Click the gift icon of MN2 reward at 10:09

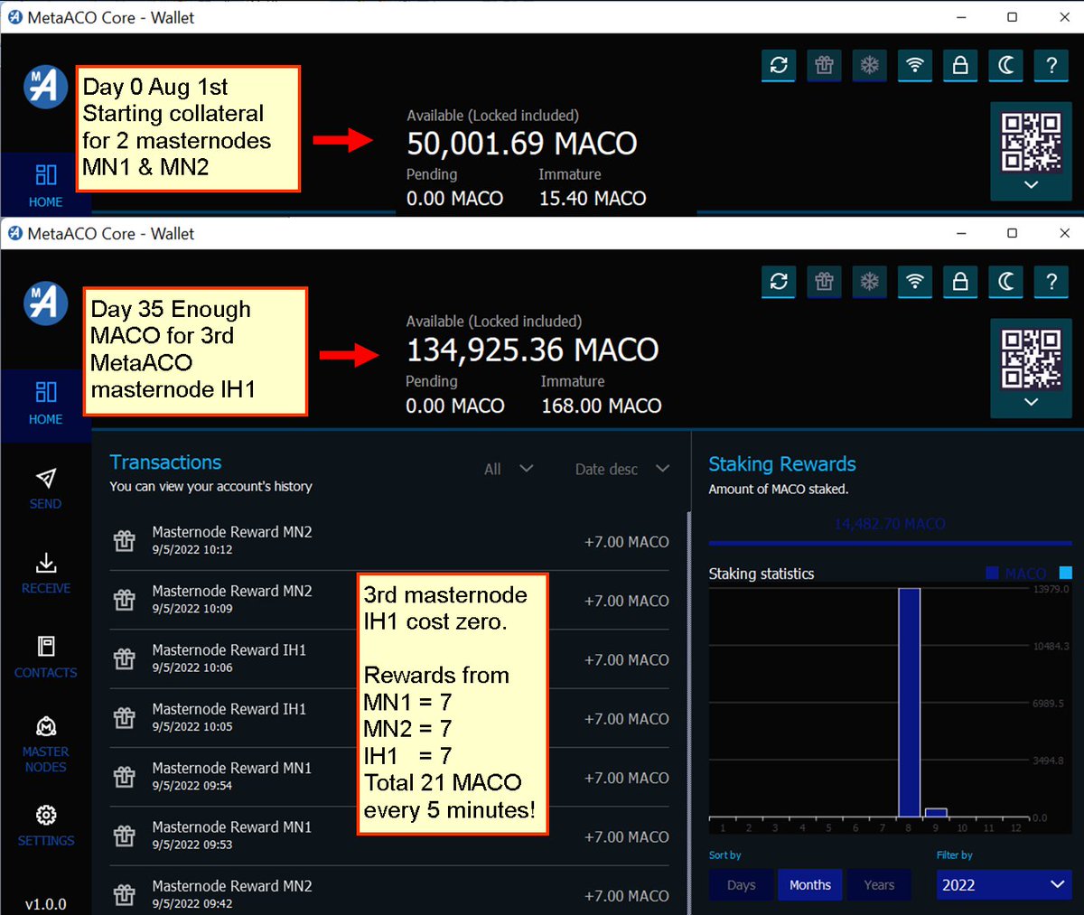125,599
